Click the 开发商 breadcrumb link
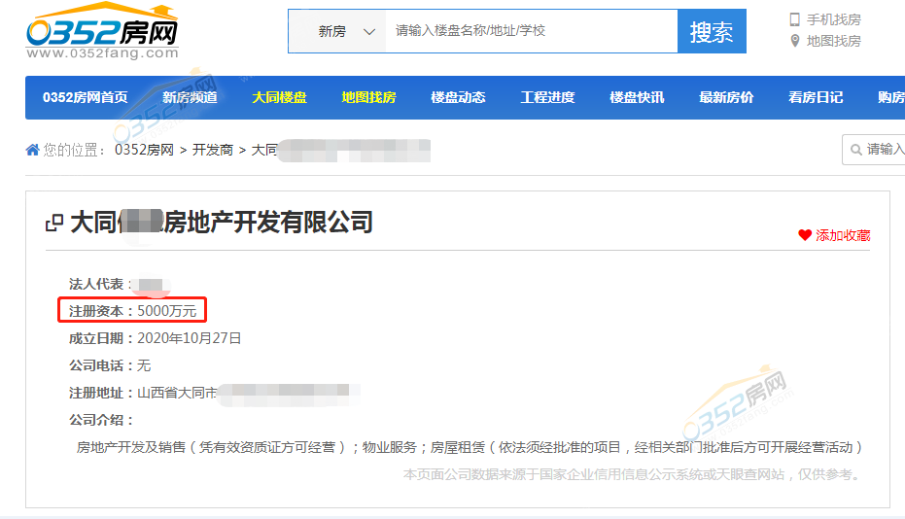 pyautogui.click(x=213, y=150)
